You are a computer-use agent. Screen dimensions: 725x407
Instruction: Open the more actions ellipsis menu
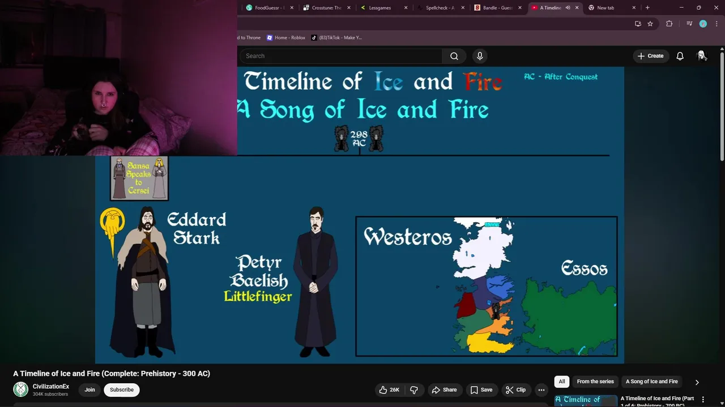[541, 389]
